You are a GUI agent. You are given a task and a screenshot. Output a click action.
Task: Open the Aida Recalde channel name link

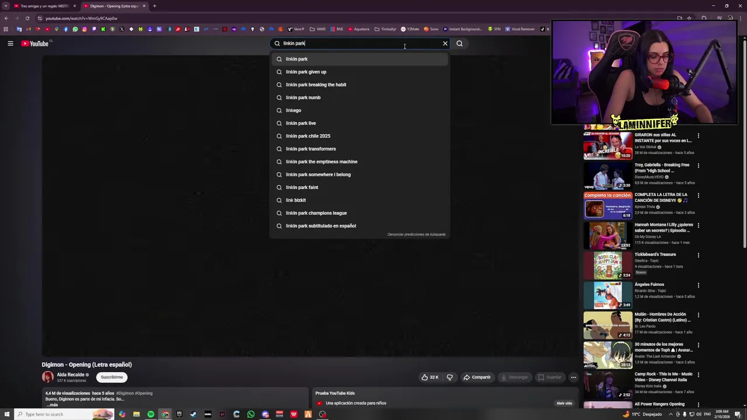(x=71, y=374)
